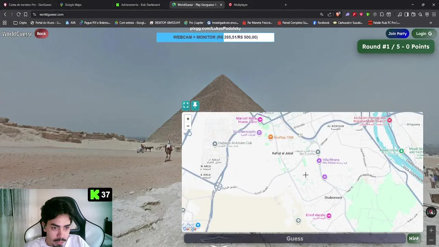Open the AVA bookmark
The image size is (439, 247).
pos(70,23)
